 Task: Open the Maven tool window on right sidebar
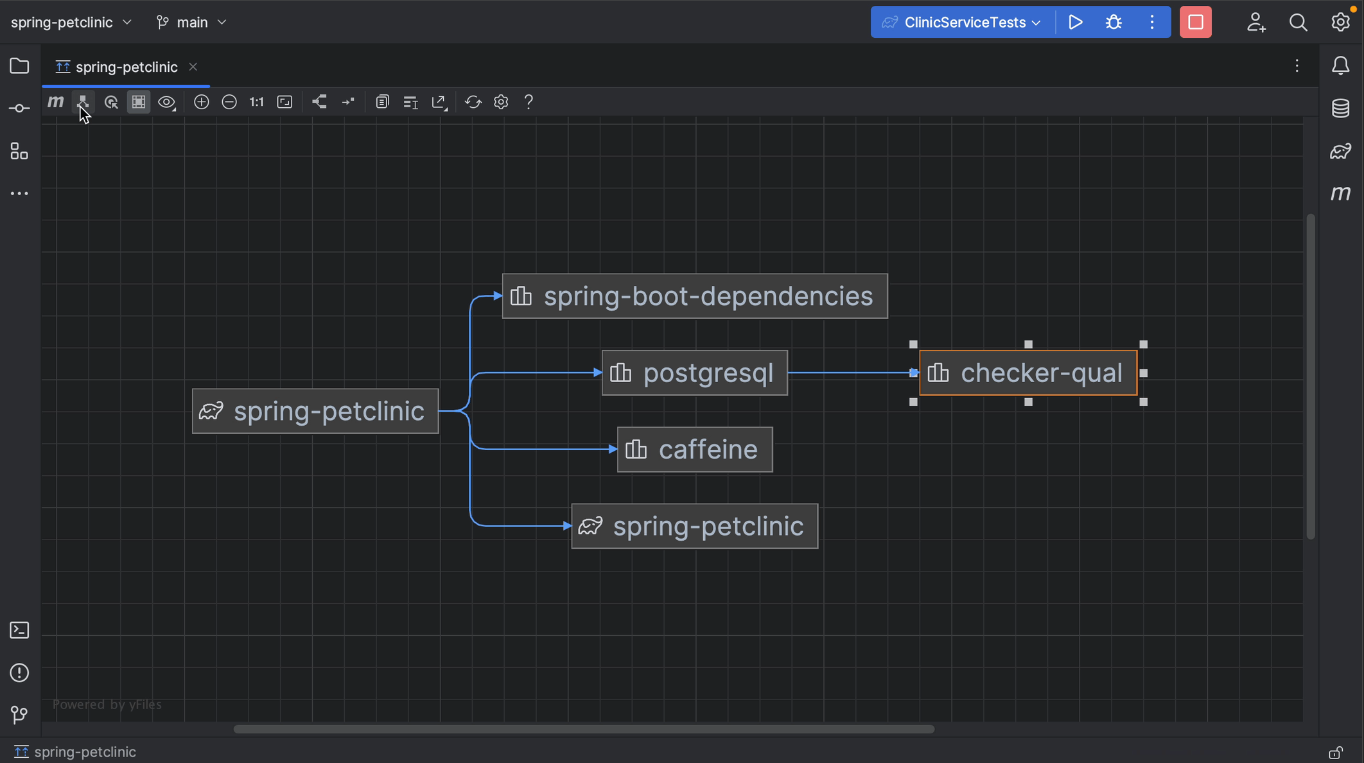coord(1340,193)
